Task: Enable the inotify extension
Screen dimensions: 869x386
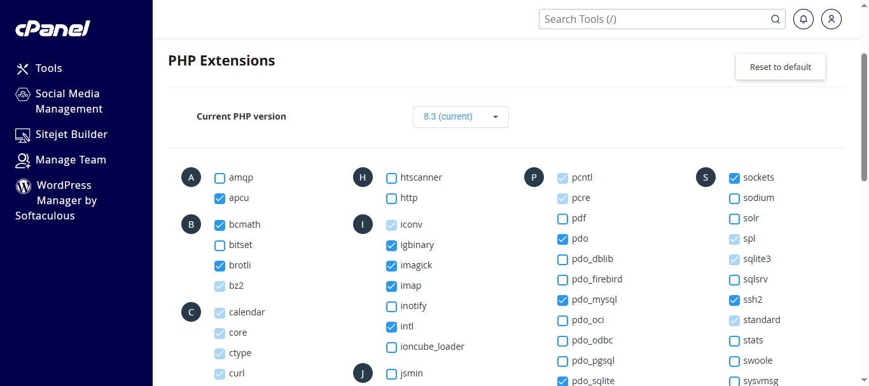Action: pos(391,307)
